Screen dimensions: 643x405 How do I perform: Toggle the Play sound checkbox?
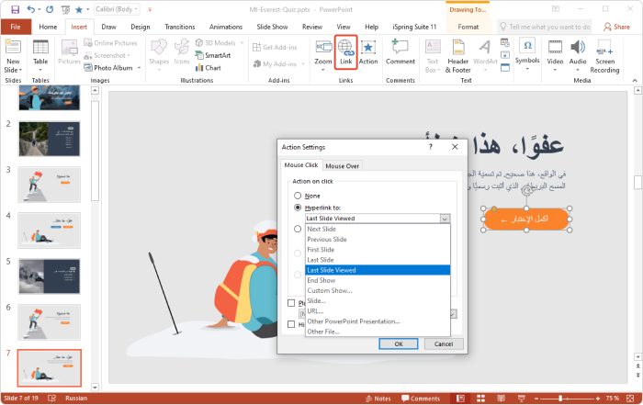tap(291, 303)
